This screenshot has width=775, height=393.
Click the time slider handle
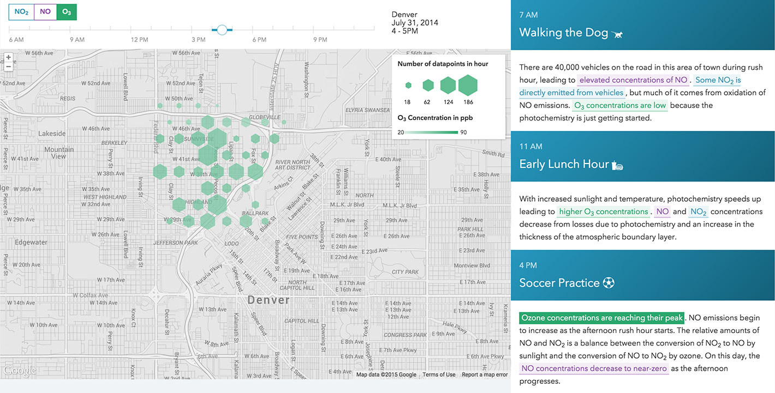pos(222,29)
